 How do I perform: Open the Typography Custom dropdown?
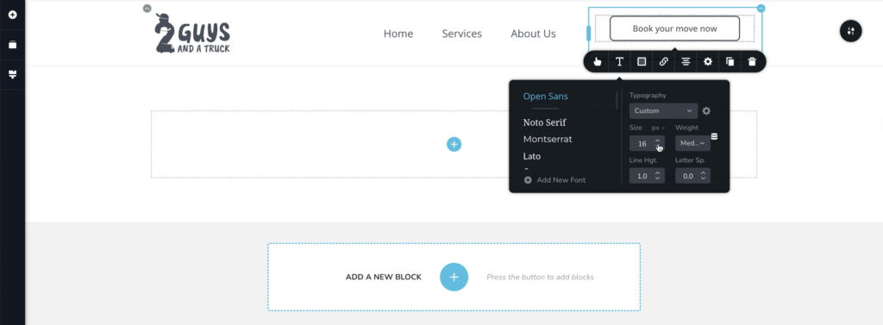(663, 111)
